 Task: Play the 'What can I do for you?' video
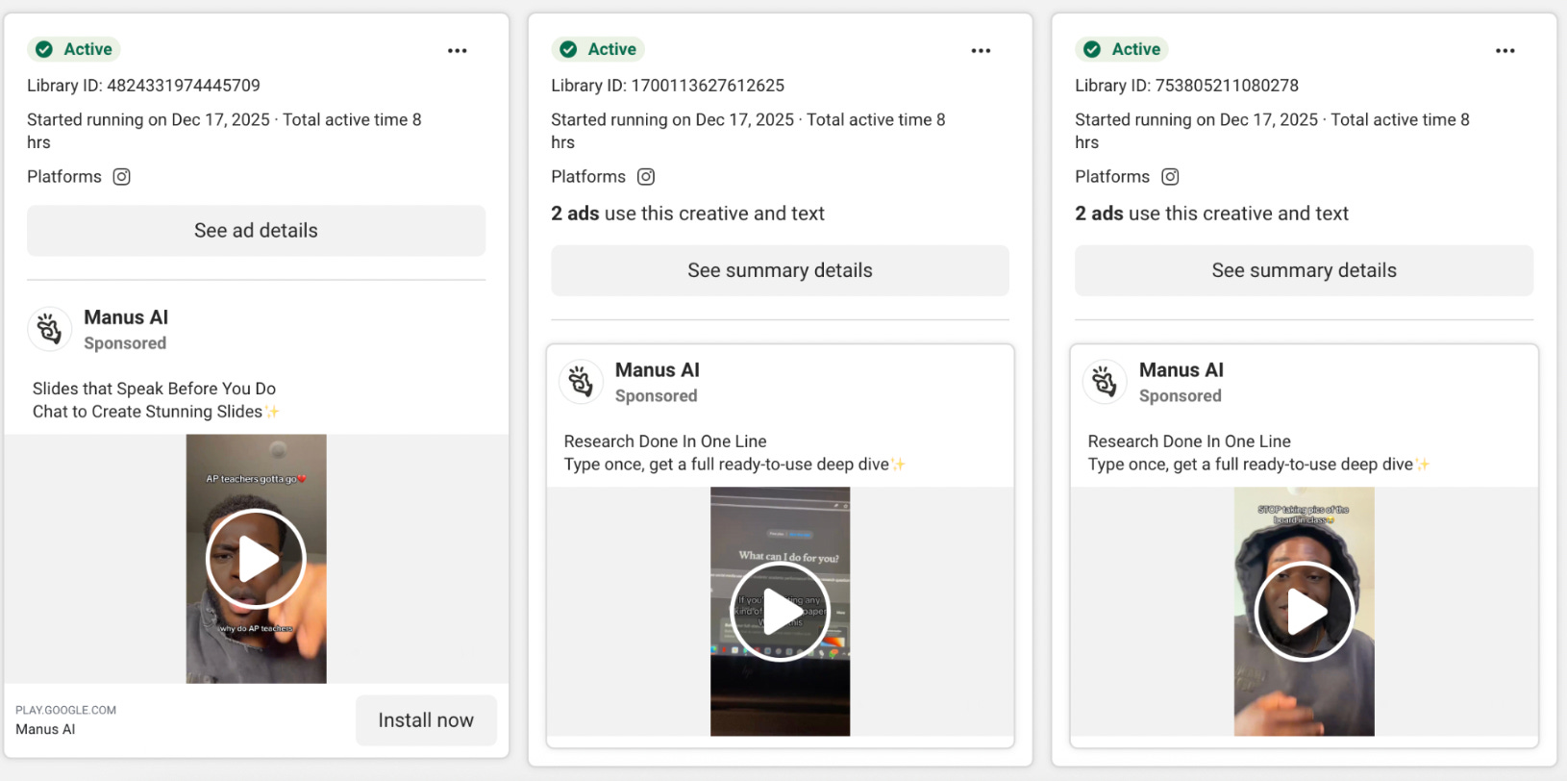point(780,612)
